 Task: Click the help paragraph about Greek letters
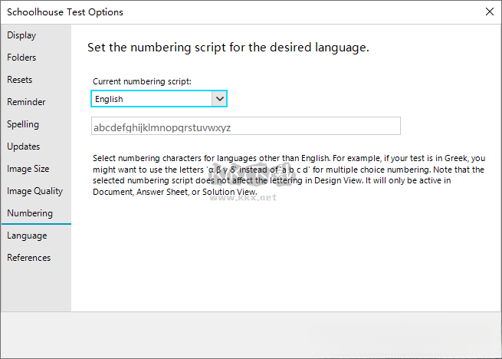coord(289,175)
